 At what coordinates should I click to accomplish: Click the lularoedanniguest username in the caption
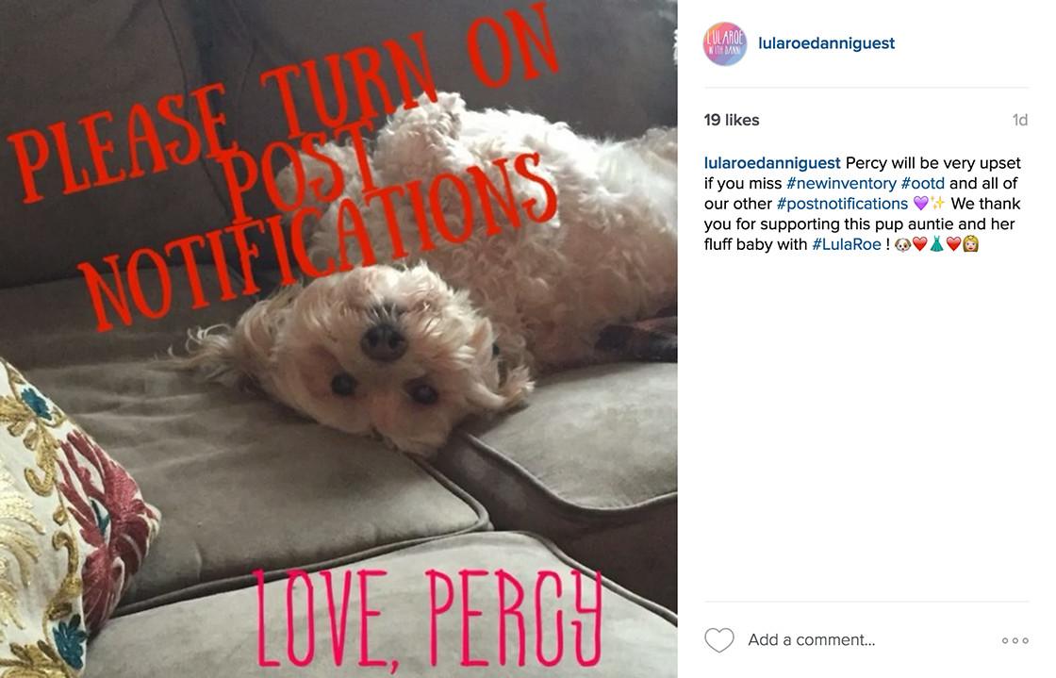point(772,163)
